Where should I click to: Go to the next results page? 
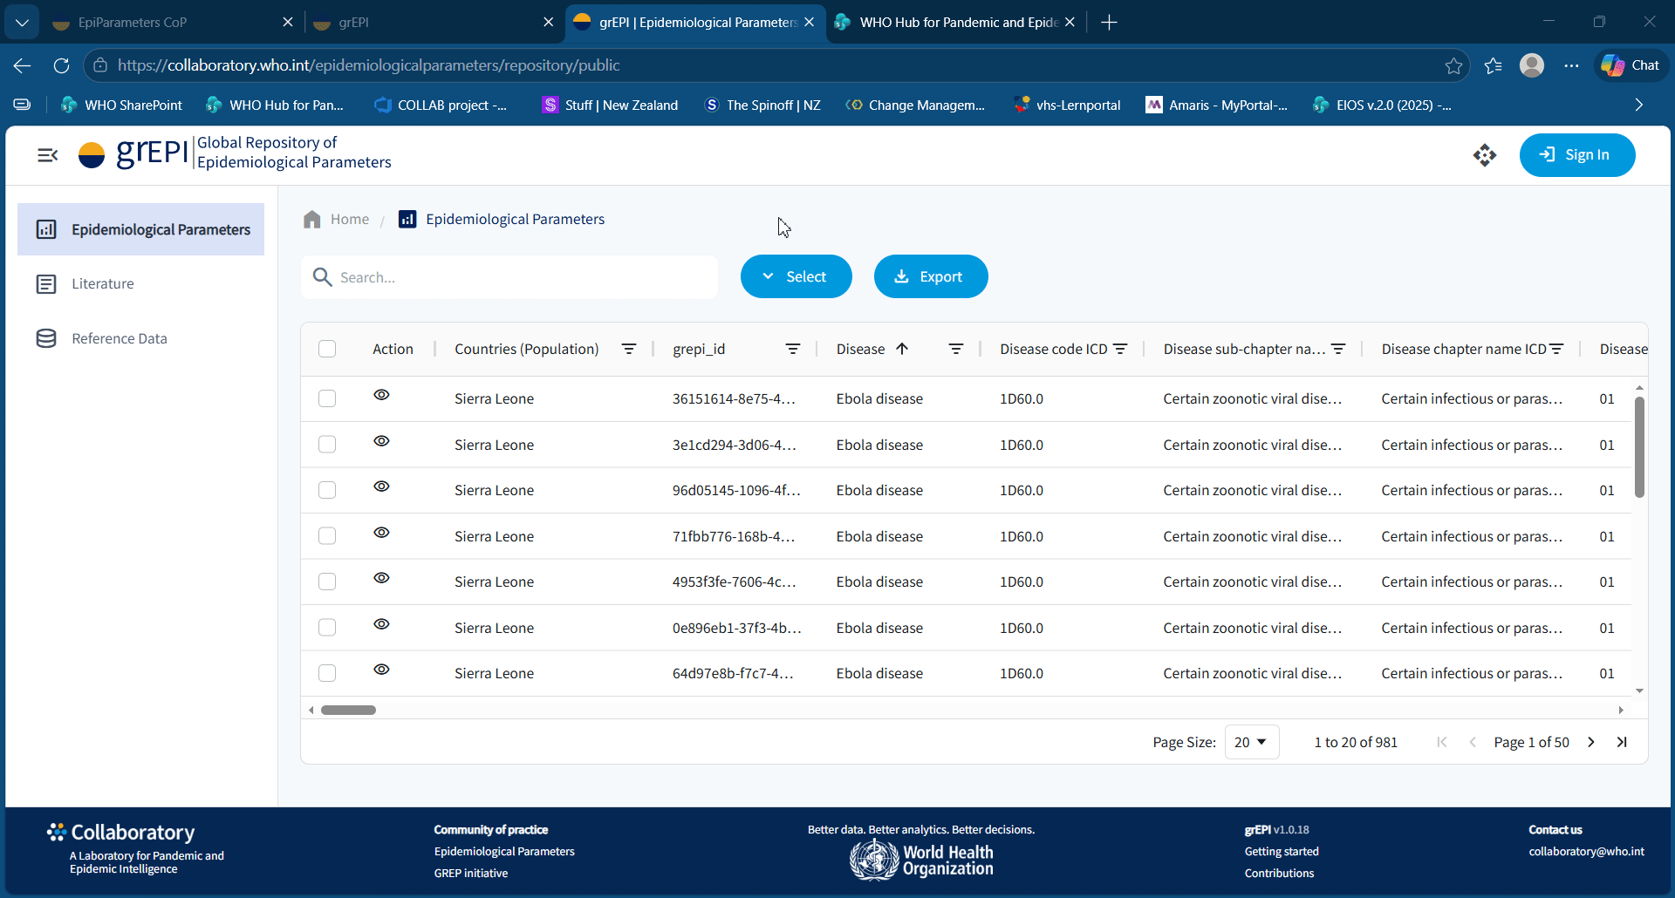1591,742
